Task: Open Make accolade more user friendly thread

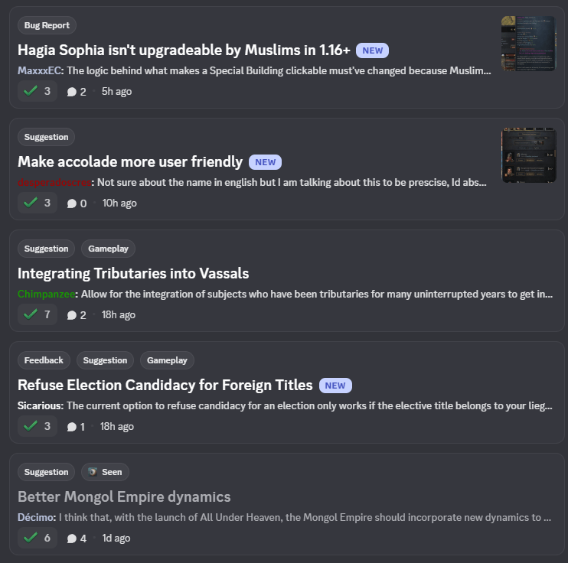Action: pos(130,162)
